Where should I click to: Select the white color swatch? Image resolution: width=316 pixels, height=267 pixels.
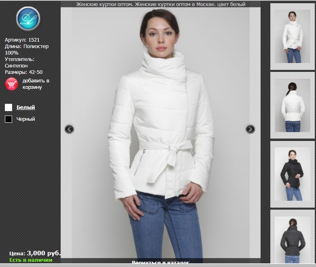coord(8,107)
